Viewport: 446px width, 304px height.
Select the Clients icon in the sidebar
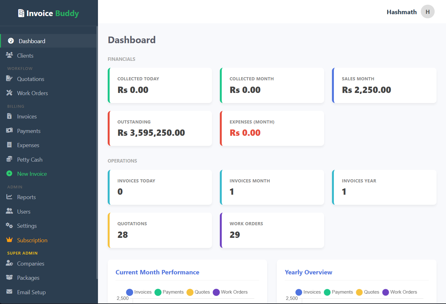click(x=10, y=55)
